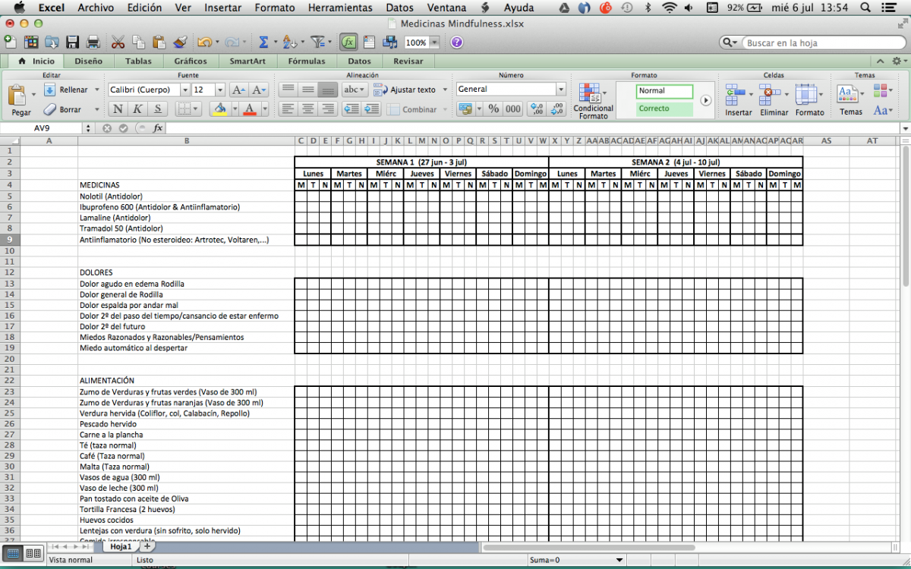
Task: Toggle the formula builder fx button in toolbar
Action: (x=348, y=42)
